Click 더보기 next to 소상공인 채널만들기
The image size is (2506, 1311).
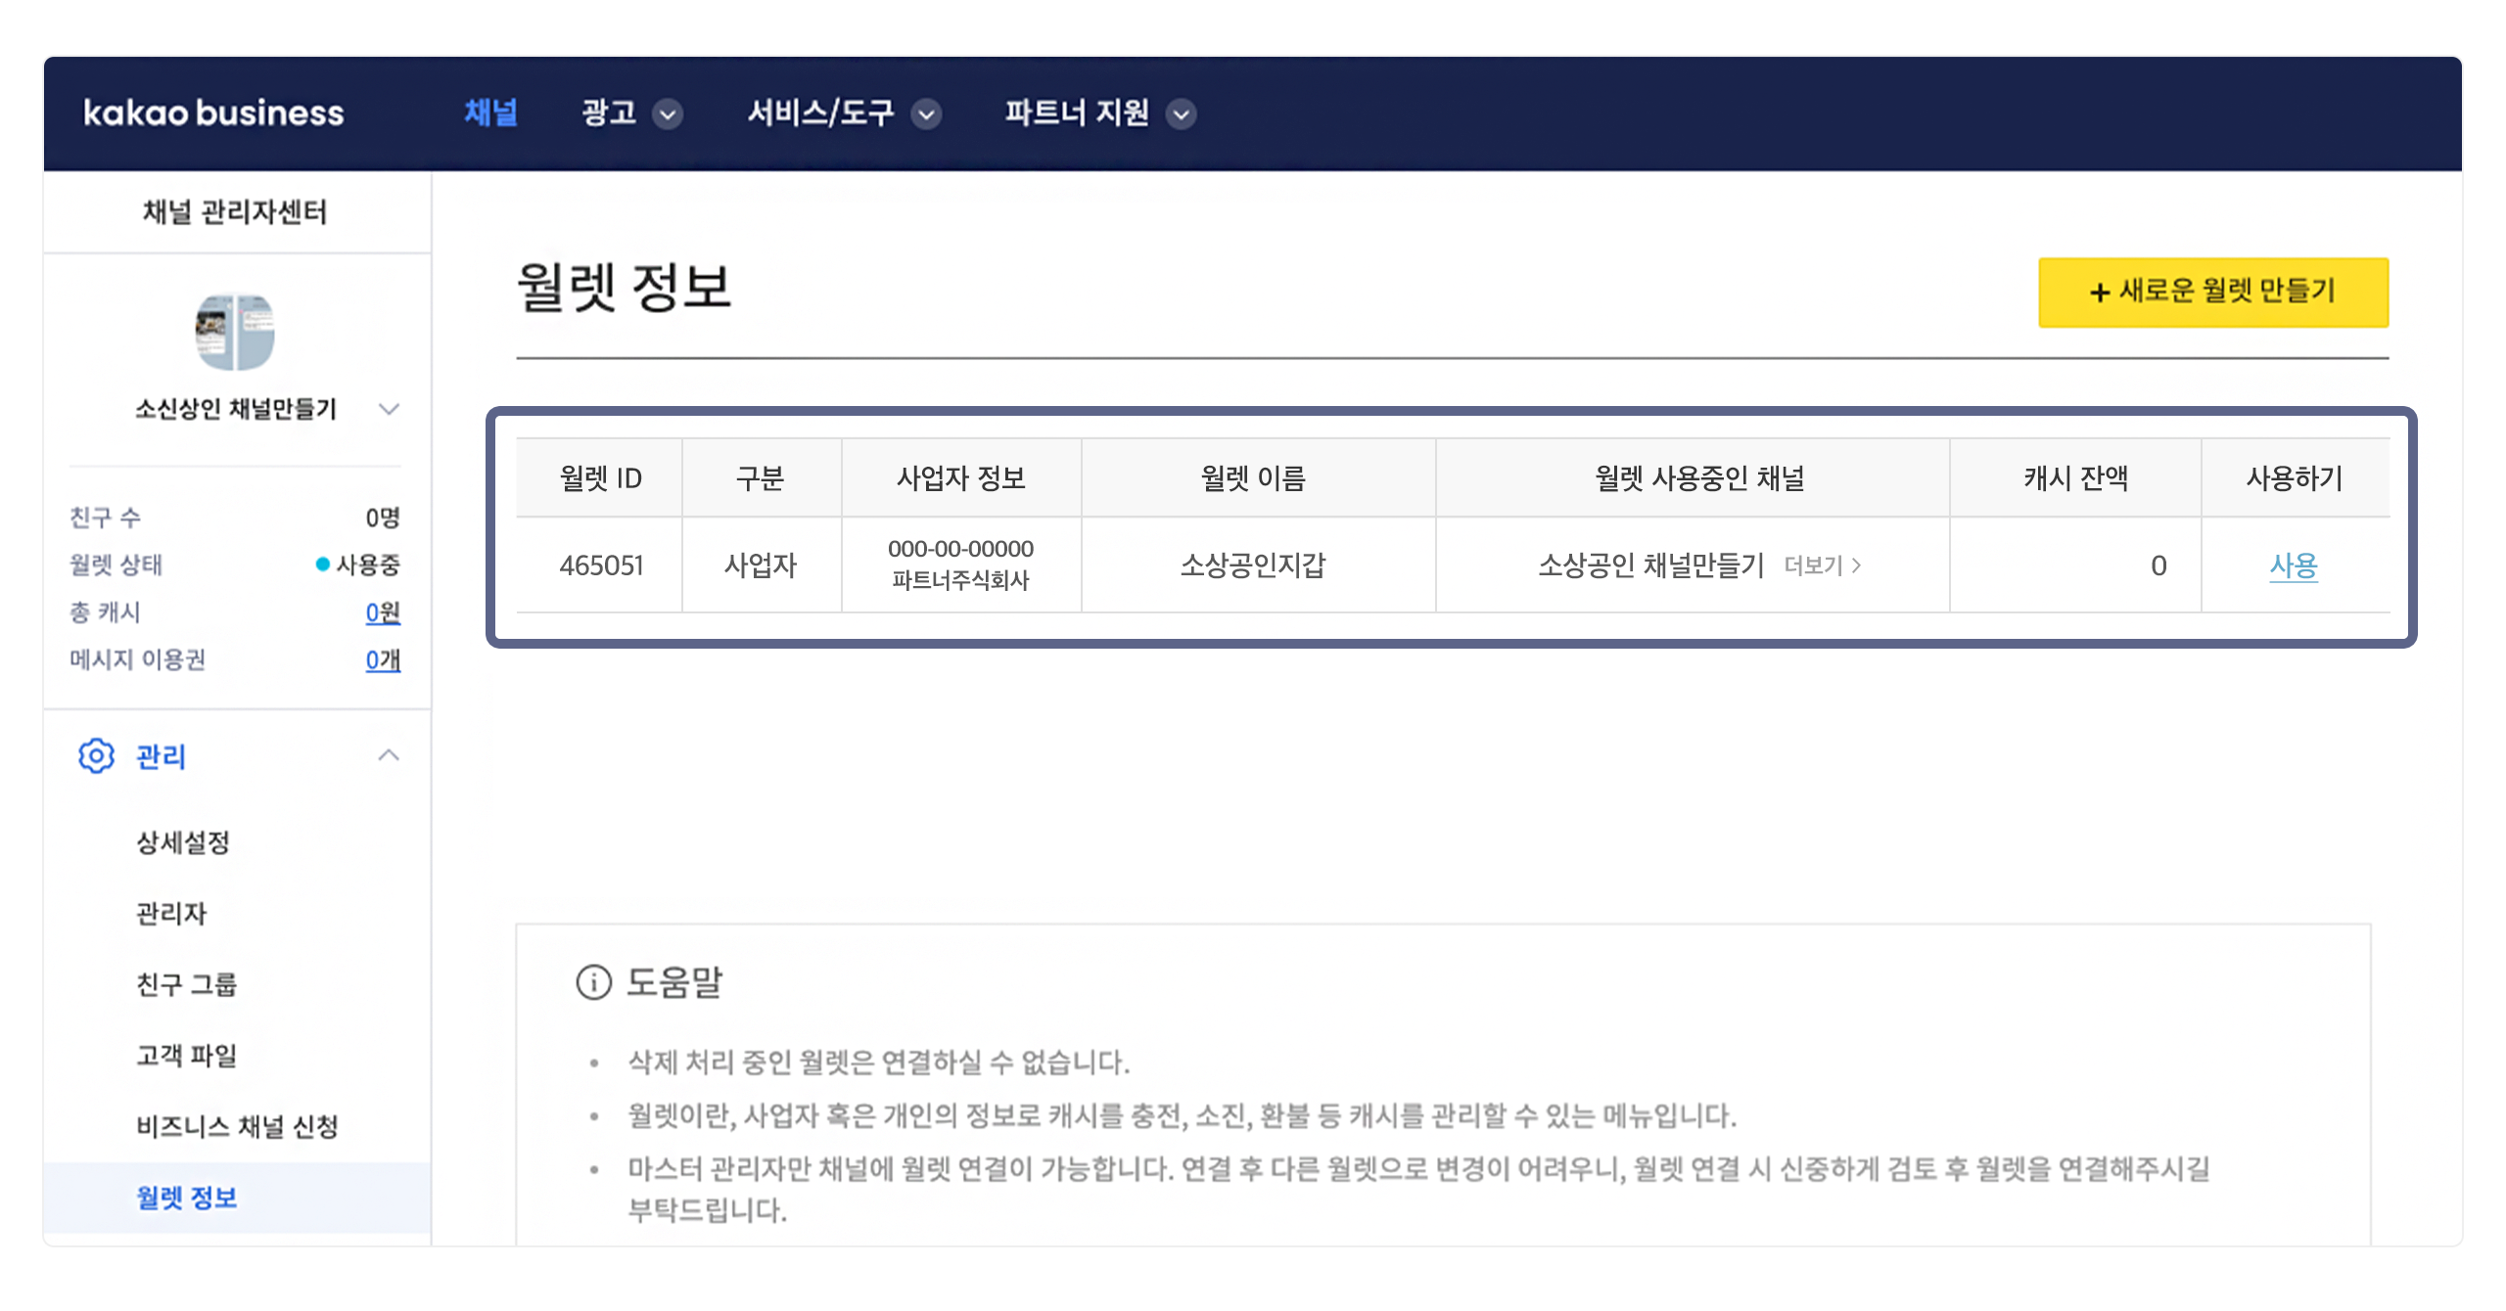1821,565
